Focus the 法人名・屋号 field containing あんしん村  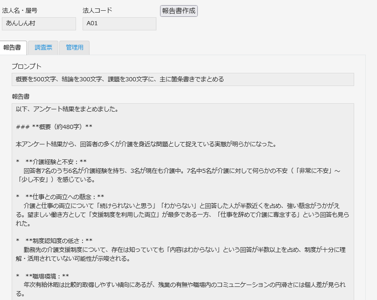(x=39, y=24)
